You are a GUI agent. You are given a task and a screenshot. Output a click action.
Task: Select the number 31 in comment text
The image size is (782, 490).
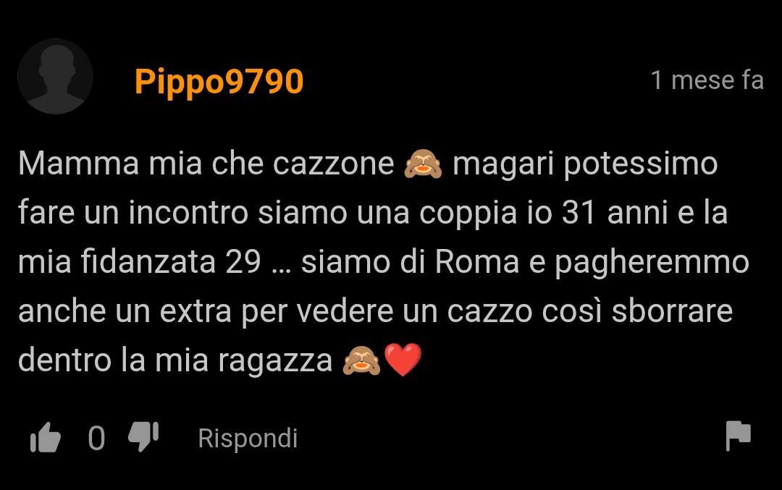coord(579,212)
